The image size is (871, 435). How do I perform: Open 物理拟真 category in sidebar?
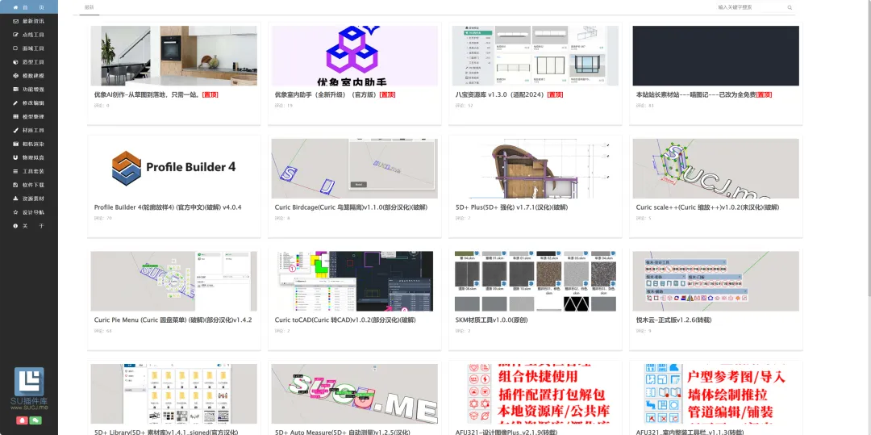(29, 157)
